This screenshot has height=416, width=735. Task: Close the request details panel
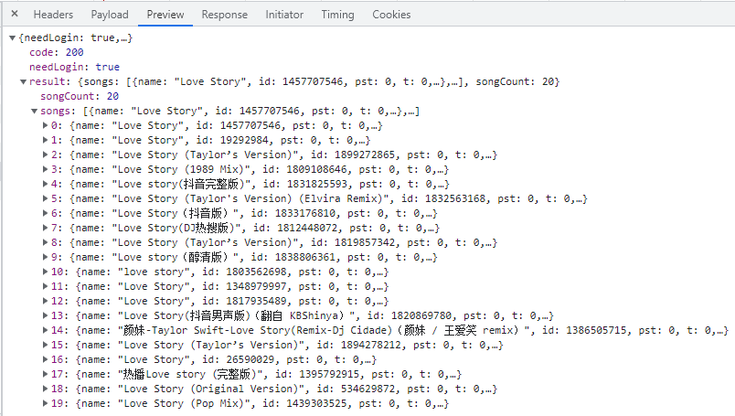pos(15,14)
